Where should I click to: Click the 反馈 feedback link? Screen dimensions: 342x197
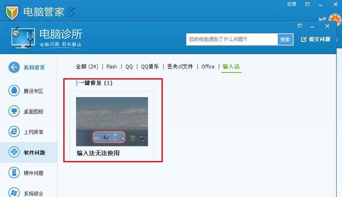click(292, 4)
